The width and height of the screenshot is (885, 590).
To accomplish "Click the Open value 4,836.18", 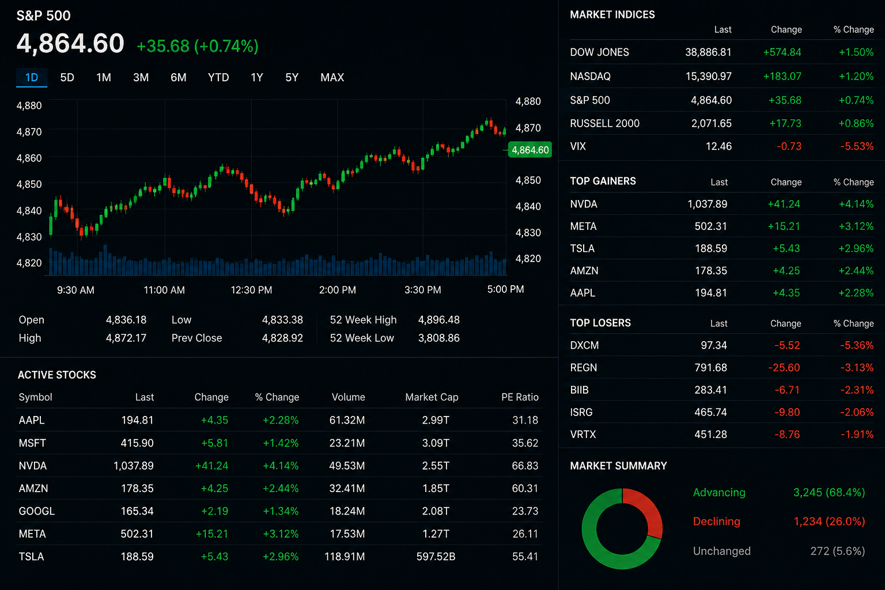I will tap(126, 320).
